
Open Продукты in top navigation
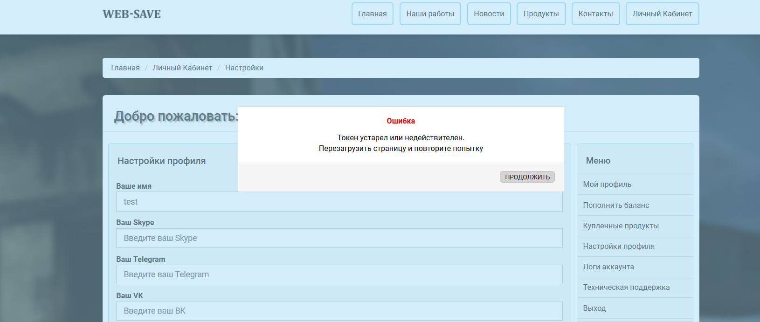(x=541, y=14)
